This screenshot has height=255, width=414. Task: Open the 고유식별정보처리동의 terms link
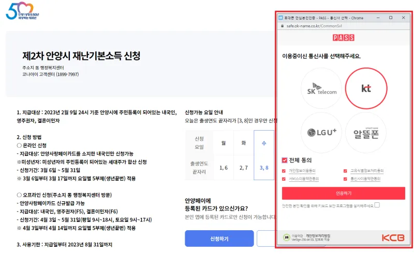[367, 171]
